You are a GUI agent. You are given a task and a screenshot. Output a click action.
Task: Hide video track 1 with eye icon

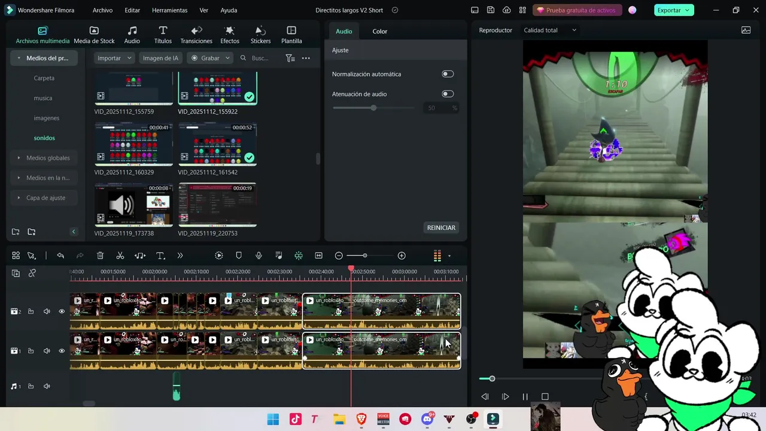62,351
